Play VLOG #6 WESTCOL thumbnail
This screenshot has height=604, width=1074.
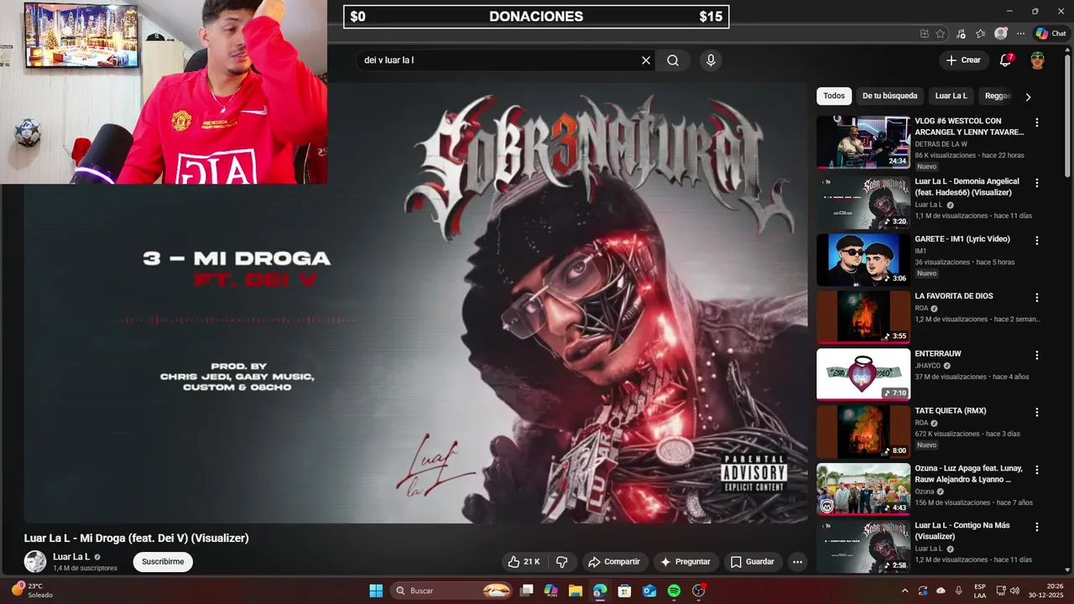pyautogui.click(x=863, y=143)
